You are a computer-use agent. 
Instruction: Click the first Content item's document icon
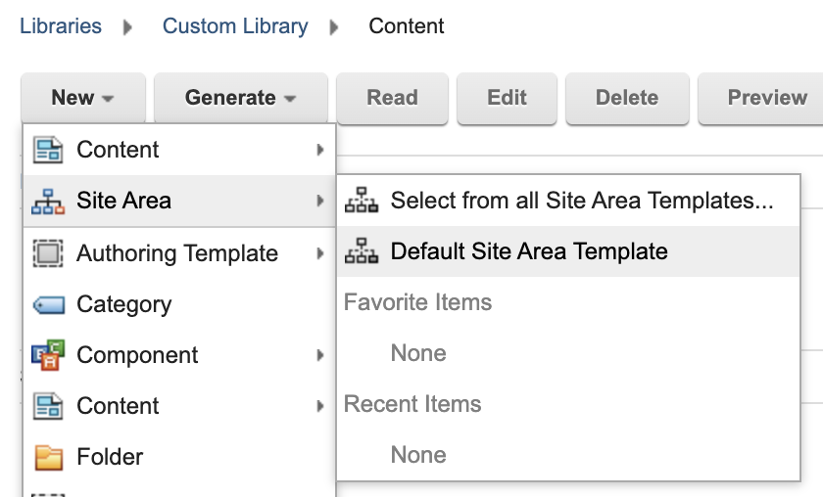click(x=48, y=150)
